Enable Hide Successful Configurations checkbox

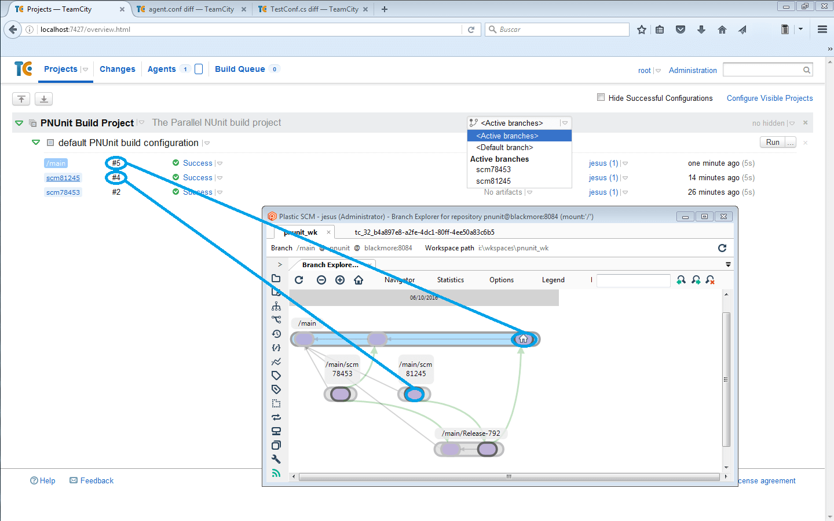tap(601, 97)
